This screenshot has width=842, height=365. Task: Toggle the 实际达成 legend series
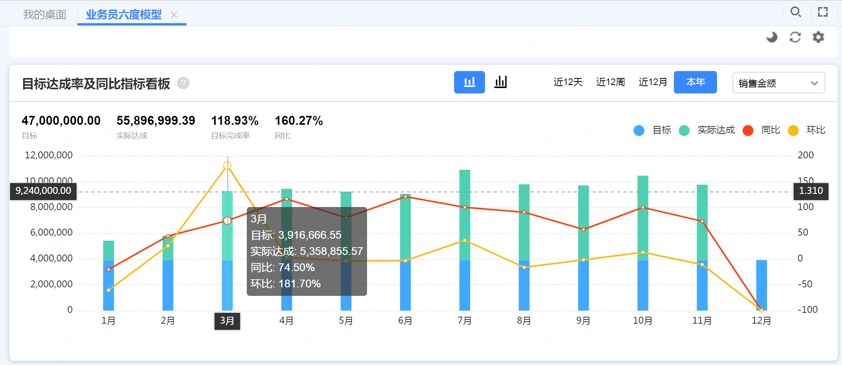click(707, 130)
